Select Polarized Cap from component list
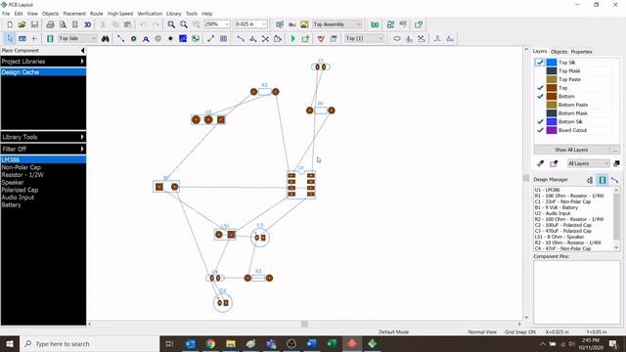 click(20, 190)
